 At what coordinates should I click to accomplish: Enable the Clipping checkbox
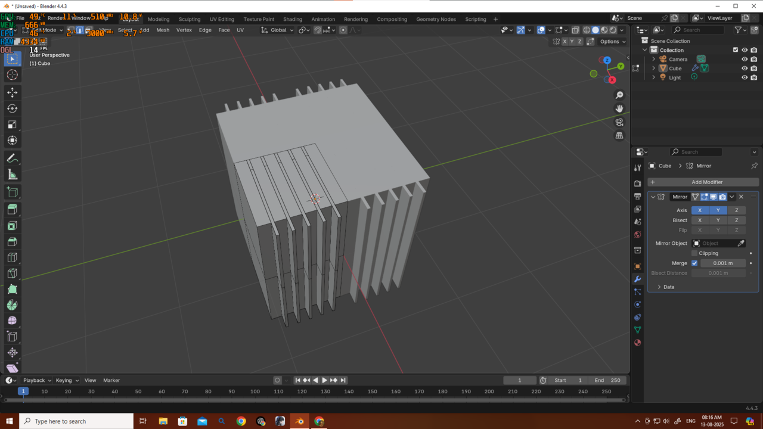(x=694, y=253)
